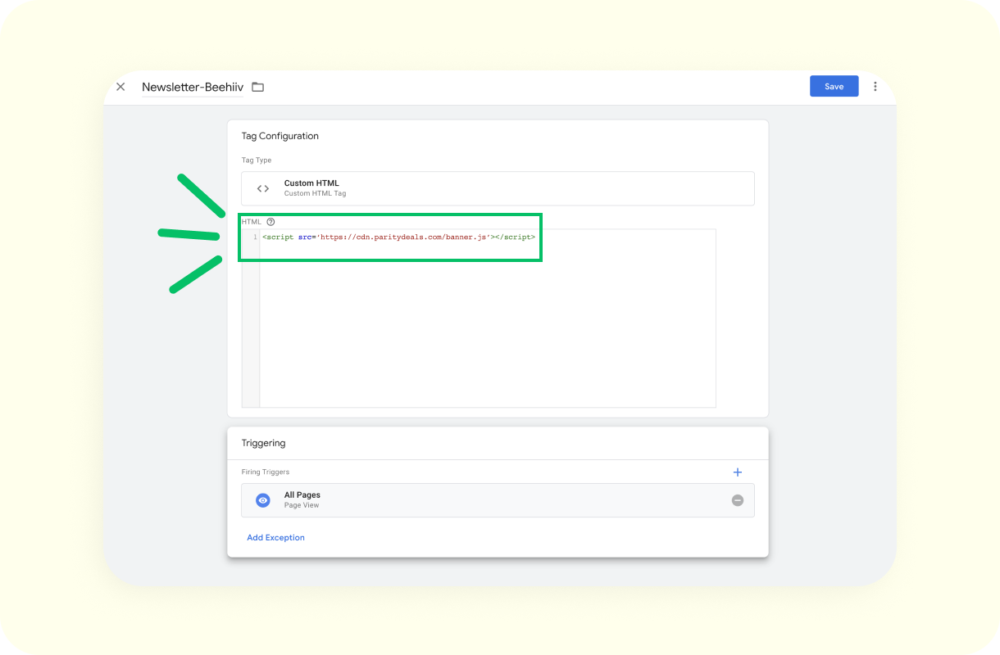Edit the Newsletter-Beehiiv tag name

pos(193,87)
